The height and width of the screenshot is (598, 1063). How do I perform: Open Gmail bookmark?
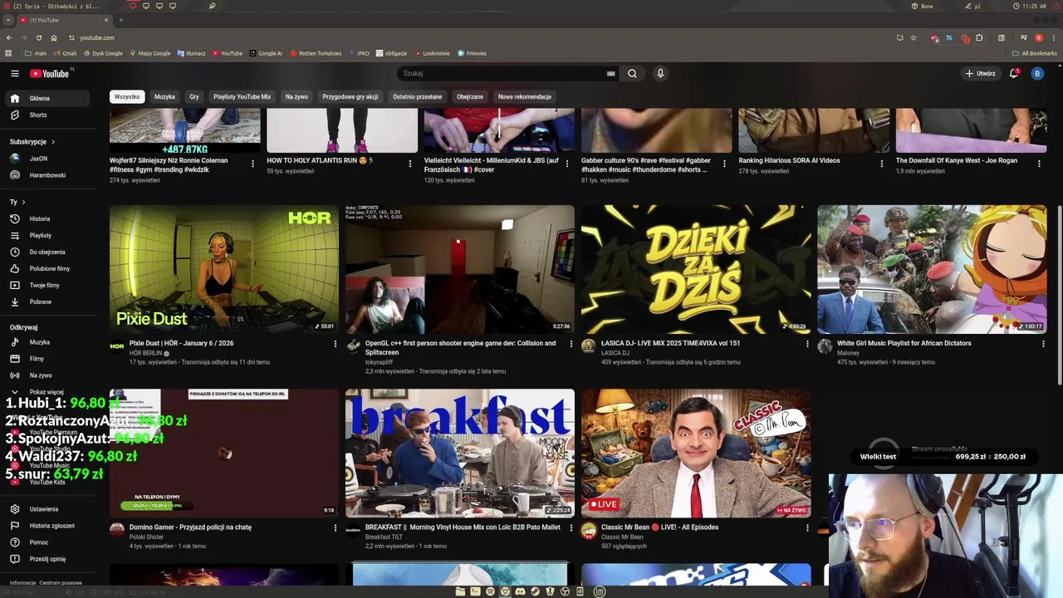[65, 53]
